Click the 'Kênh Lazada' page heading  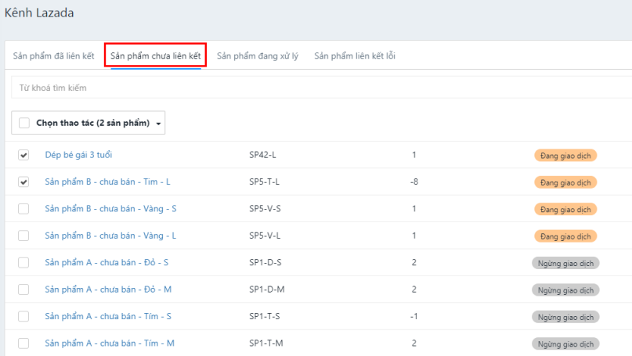tap(39, 13)
